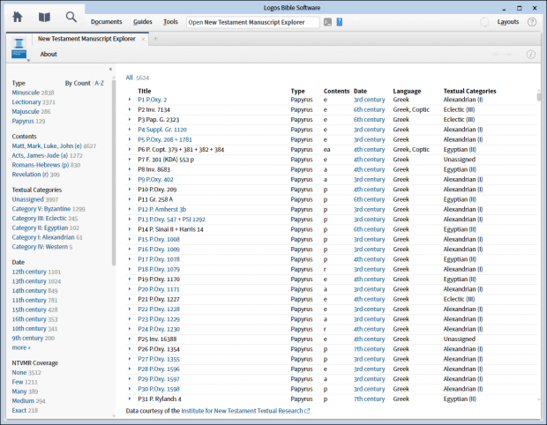The width and height of the screenshot is (547, 425).
Task: Filter NTVMR Coverage by Exact
Action: pos(19,410)
